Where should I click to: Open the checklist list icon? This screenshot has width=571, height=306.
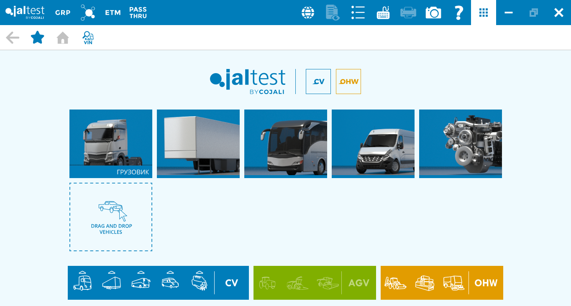(358, 13)
